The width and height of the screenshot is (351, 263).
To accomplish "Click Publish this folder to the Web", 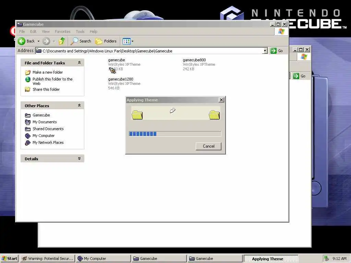I will 52,81.
